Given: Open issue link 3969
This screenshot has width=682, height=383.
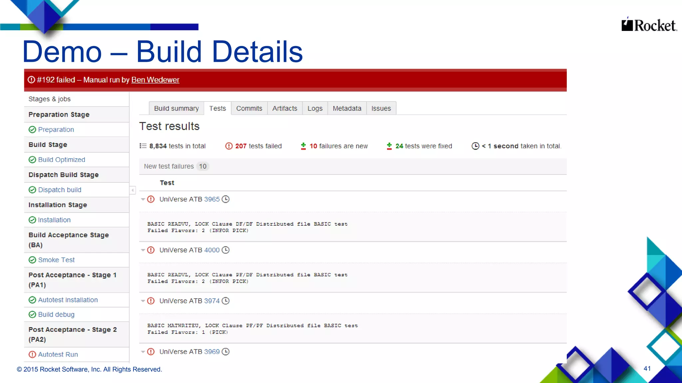Looking at the screenshot, I should (212, 352).
